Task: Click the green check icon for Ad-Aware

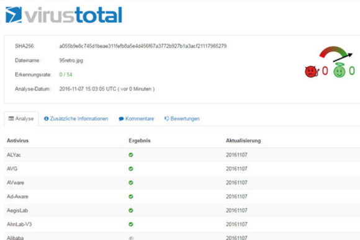Action: tap(131, 197)
